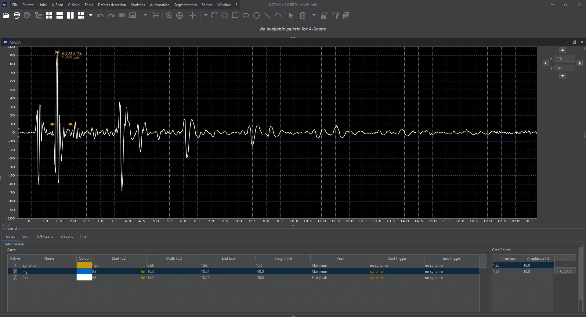The height and width of the screenshot is (317, 586).
Task: Open the Scripts menu
Action: pos(207,5)
